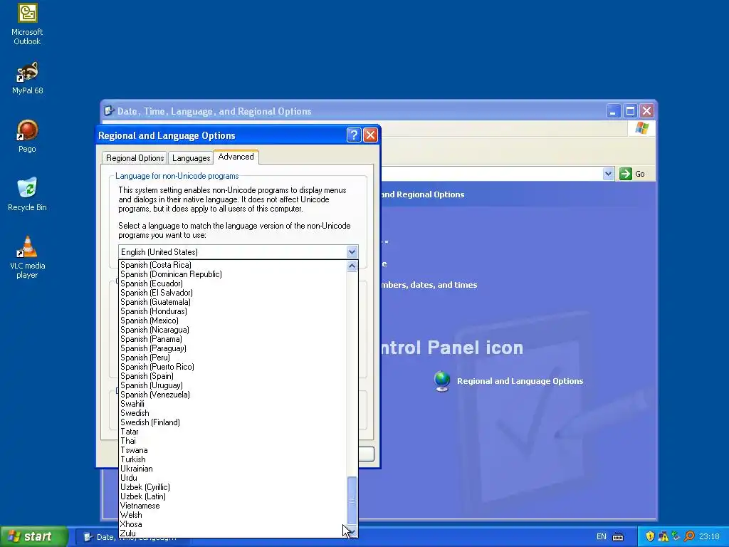Switch to the Regional Options tab
The image size is (729, 547).
pyautogui.click(x=135, y=158)
